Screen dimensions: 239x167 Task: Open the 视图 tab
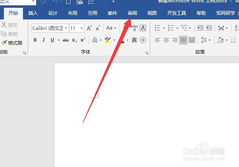point(152,13)
